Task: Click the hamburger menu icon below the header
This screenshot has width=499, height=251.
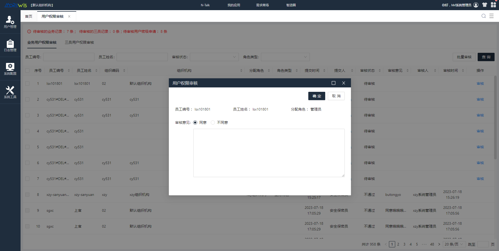Action: [492, 16]
